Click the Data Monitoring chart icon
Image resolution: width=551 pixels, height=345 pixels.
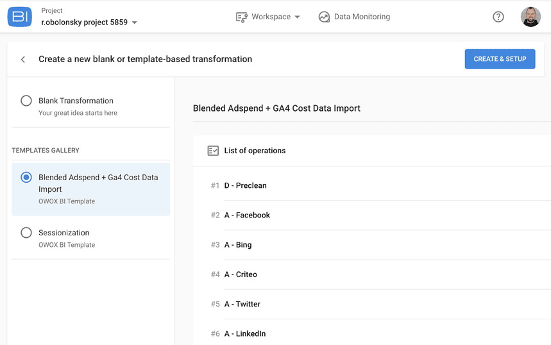point(324,17)
